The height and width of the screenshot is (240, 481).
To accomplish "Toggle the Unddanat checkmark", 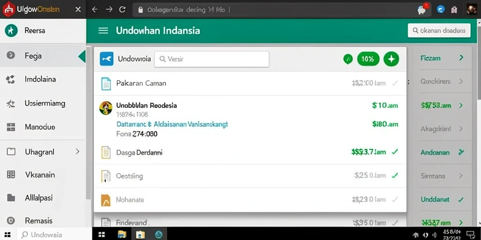I will click(x=461, y=200).
